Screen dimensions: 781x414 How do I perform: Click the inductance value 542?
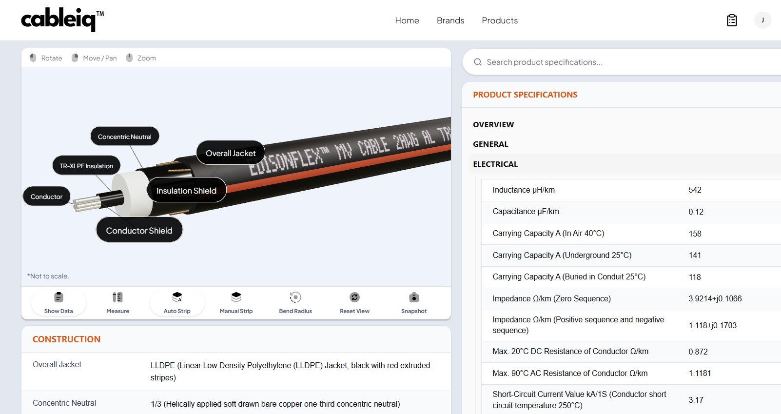695,190
